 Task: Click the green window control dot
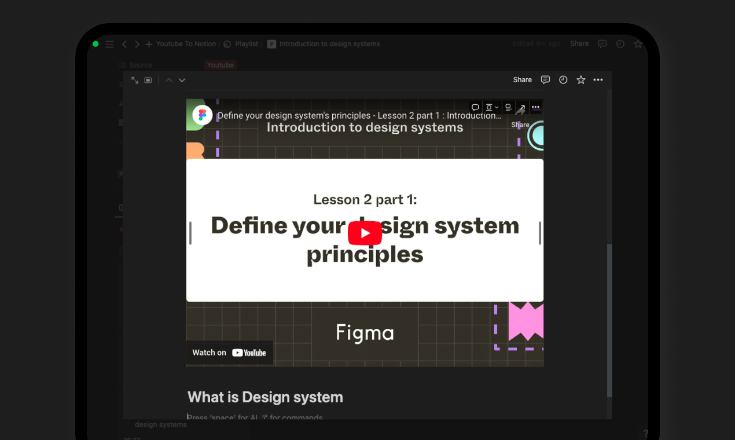(x=95, y=44)
